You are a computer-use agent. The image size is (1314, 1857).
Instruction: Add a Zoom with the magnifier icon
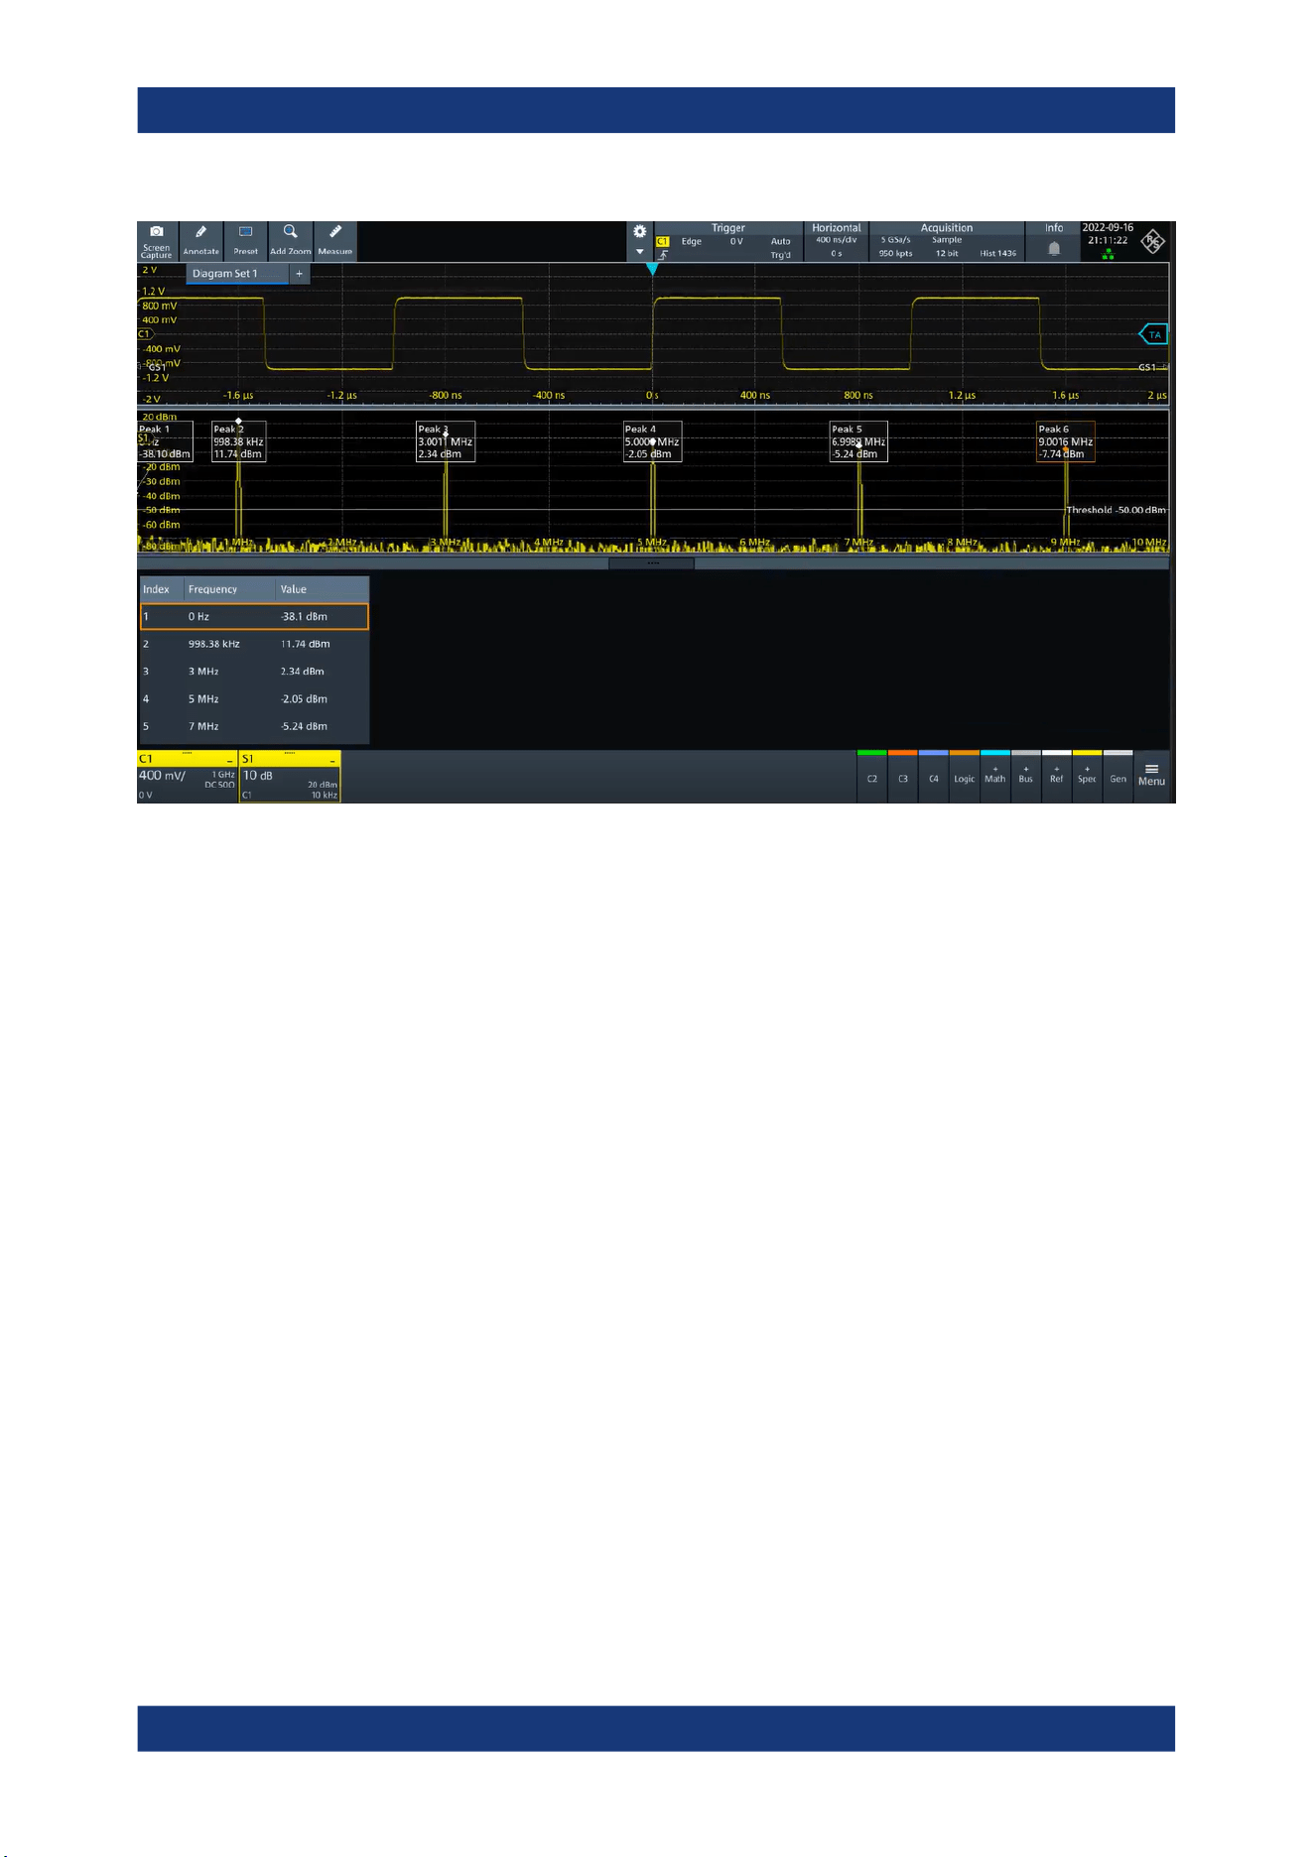290,241
